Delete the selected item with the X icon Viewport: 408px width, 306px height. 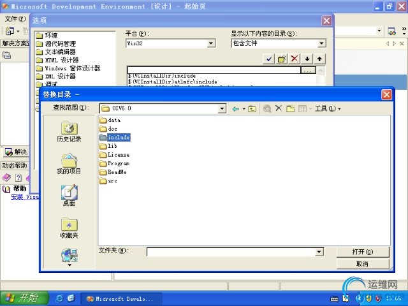pos(279,108)
